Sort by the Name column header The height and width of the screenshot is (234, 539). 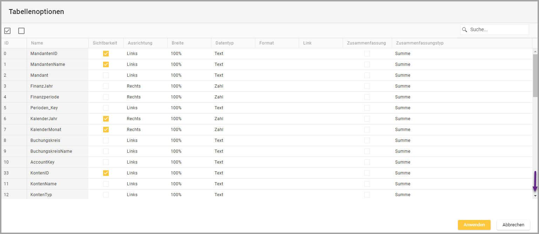[x=37, y=43]
